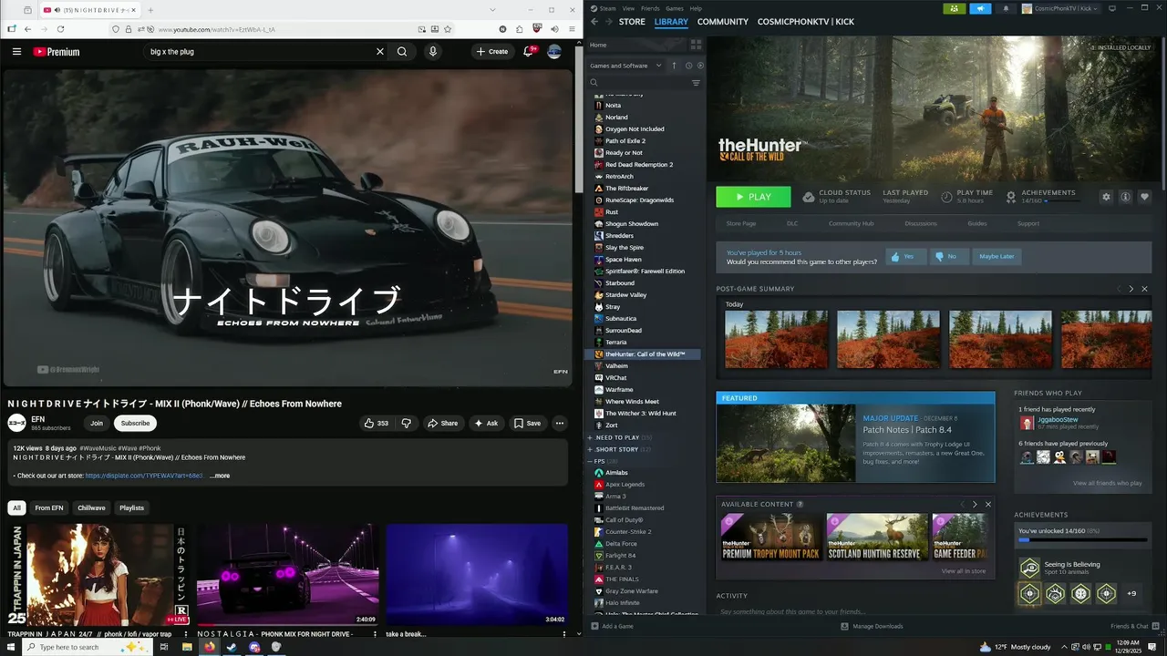Image resolution: width=1167 pixels, height=656 pixels.
Task: Open theHunter game info icon
Action: point(1126,197)
